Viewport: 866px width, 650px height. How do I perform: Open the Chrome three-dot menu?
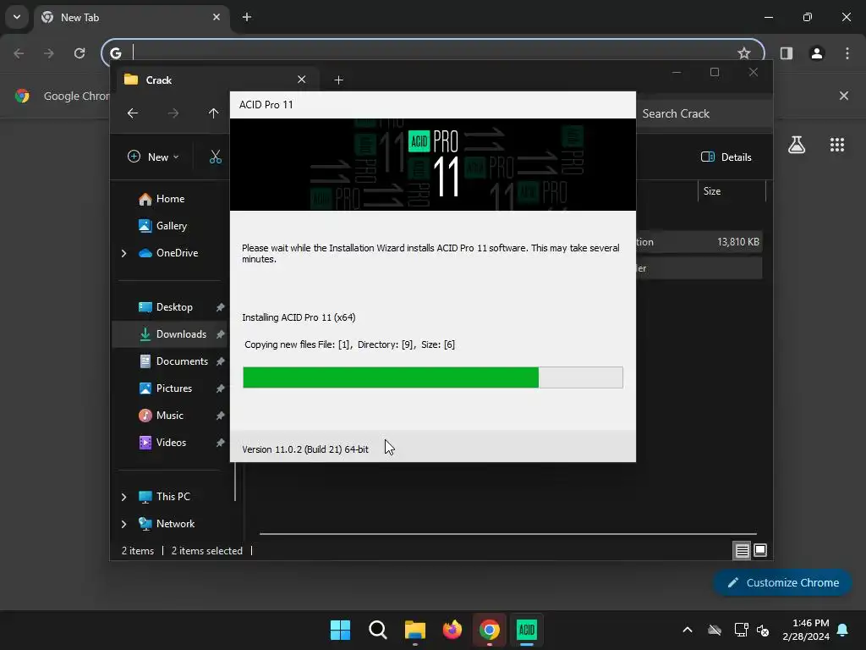coord(847,53)
